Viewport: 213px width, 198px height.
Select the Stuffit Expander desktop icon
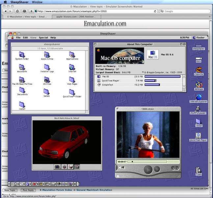(198, 109)
